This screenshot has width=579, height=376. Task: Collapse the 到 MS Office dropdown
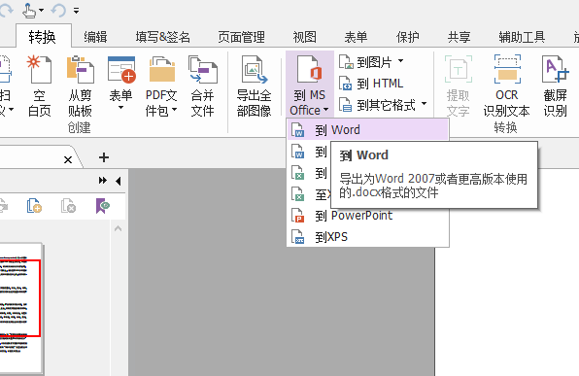310,85
